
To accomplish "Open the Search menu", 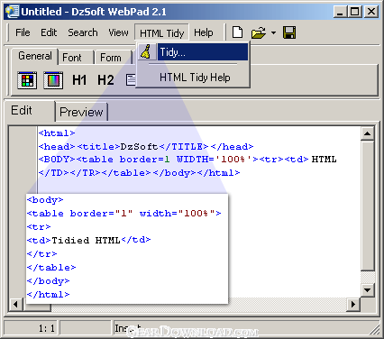I will (x=83, y=32).
